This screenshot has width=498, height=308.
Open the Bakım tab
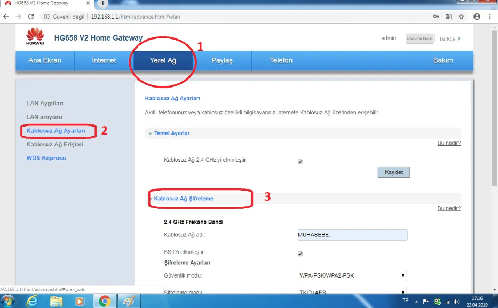pos(444,60)
